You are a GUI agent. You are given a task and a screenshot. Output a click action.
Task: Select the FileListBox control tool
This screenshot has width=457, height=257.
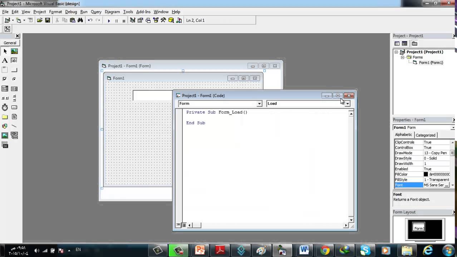(x=14, y=117)
